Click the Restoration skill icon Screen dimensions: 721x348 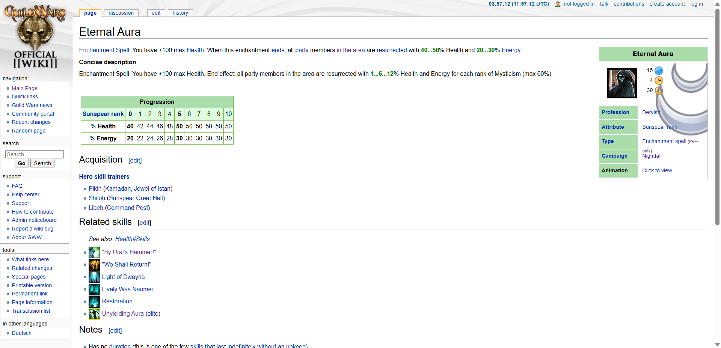[94, 301]
